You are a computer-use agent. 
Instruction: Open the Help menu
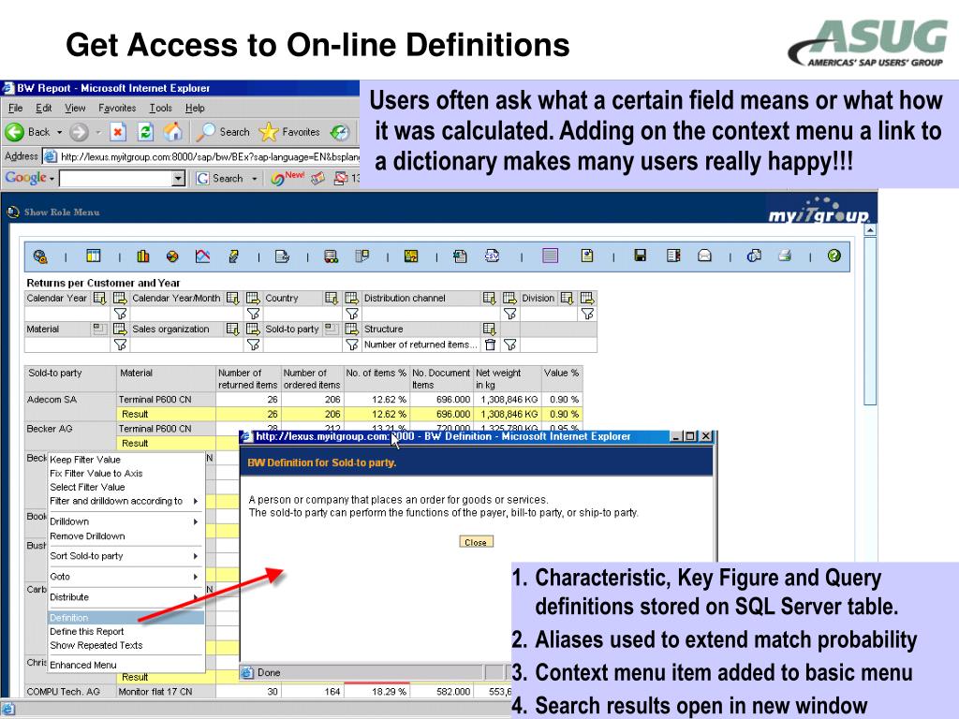[195, 109]
